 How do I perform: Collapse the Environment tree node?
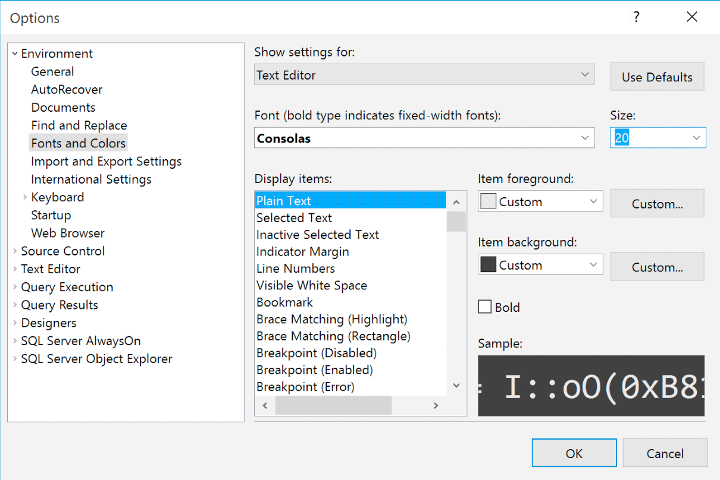(x=15, y=53)
